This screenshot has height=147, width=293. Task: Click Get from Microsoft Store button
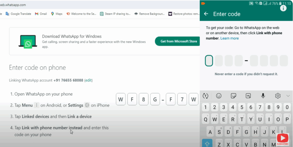pos(178,41)
